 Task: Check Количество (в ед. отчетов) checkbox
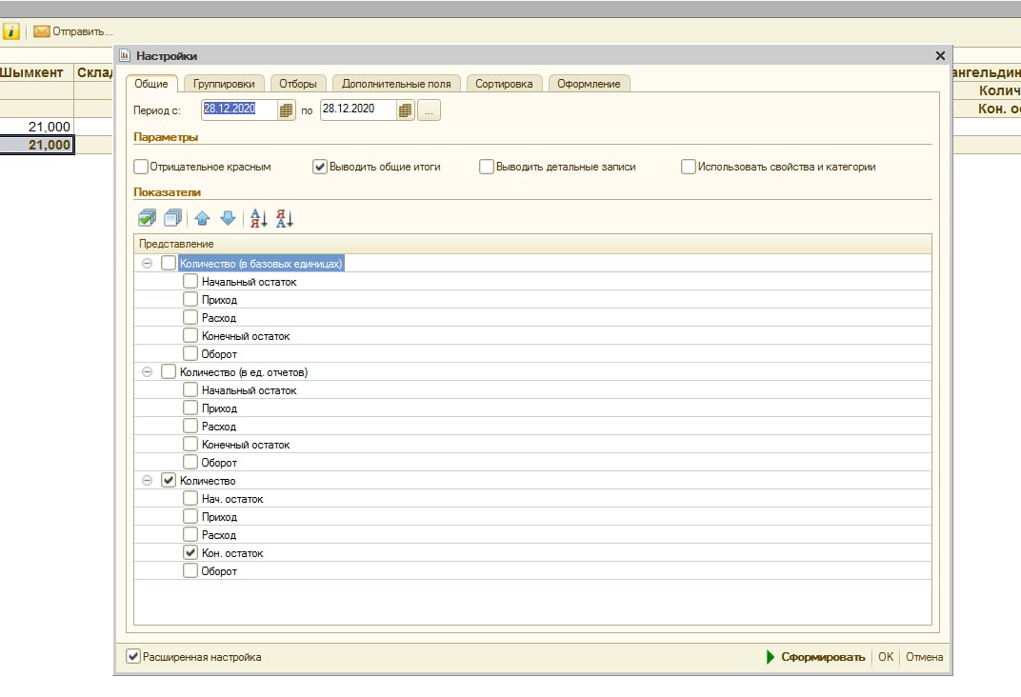(x=169, y=371)
